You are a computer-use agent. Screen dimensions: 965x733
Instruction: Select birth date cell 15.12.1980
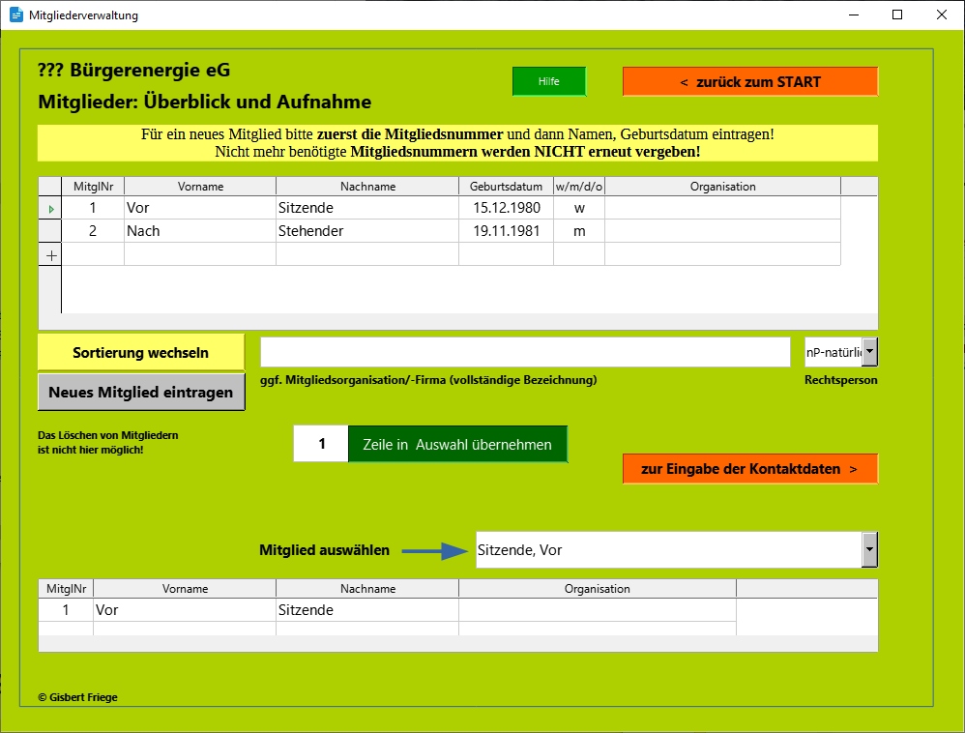506,208
